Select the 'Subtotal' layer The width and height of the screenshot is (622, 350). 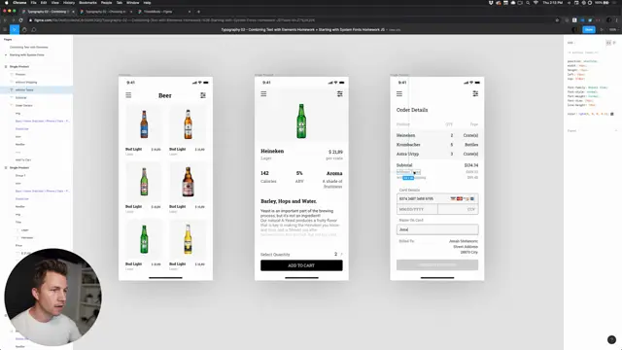coord(20,97)
